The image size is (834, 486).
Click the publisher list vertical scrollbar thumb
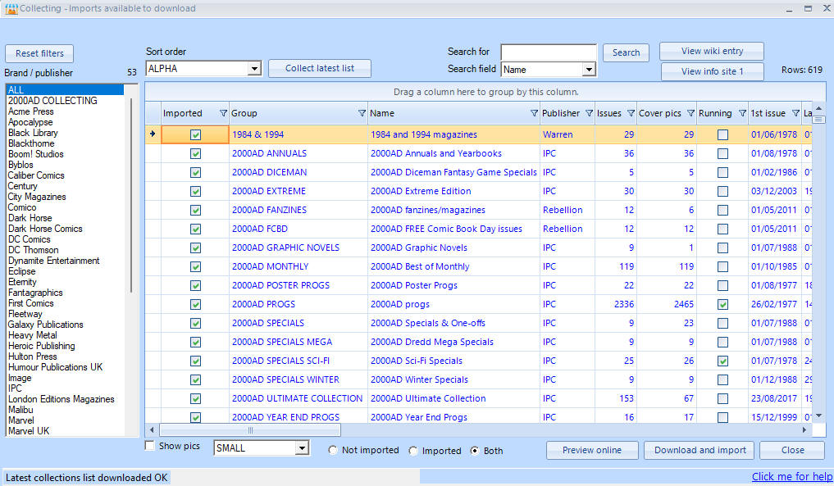click(131, 194)
